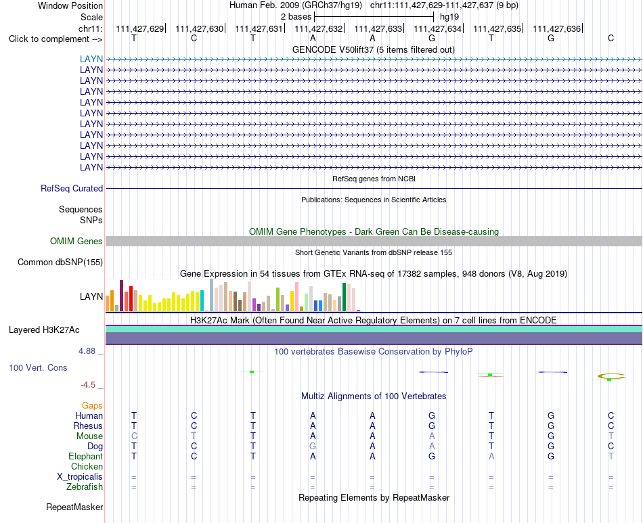The width and height of the screenshot is (643, 523).
Task: Click position label 111,427,636
Action: [x=557, y=28]
